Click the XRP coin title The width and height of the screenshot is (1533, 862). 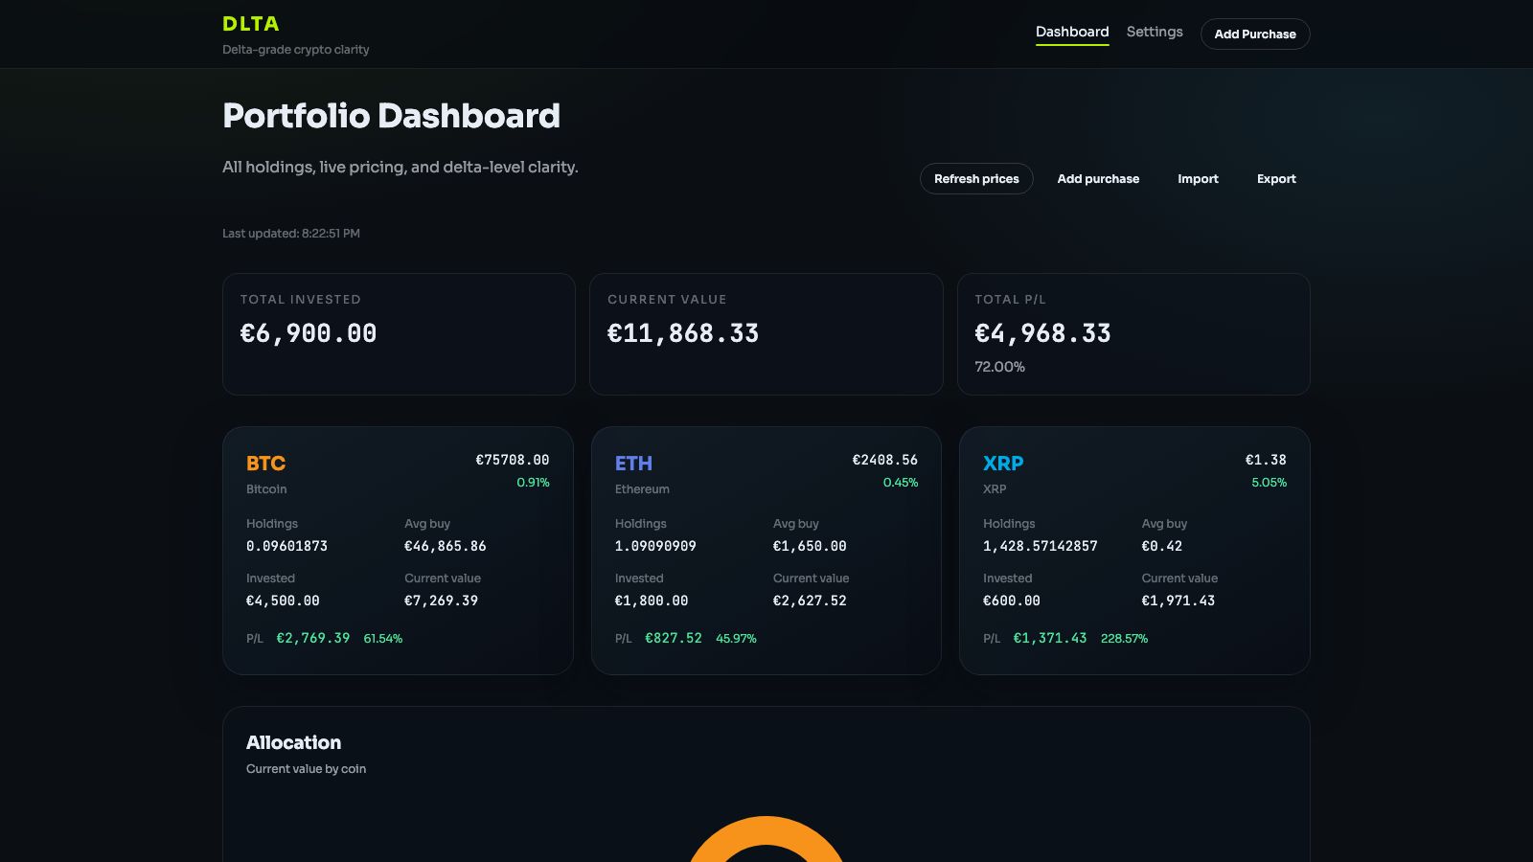point(1003,464)
